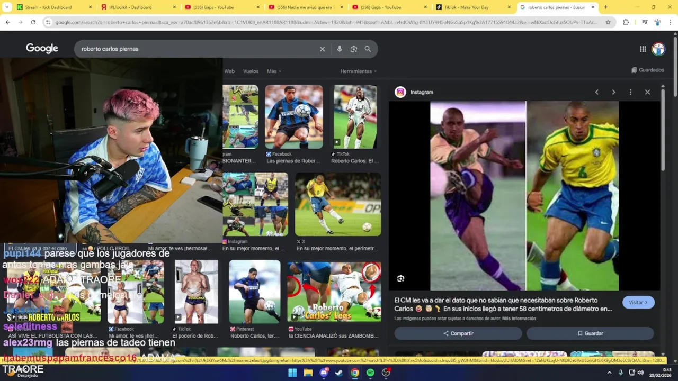Screen dimensions: 678x381
Task: Open OBS Studio from the taskbar
Action: [x=386, y=373]
